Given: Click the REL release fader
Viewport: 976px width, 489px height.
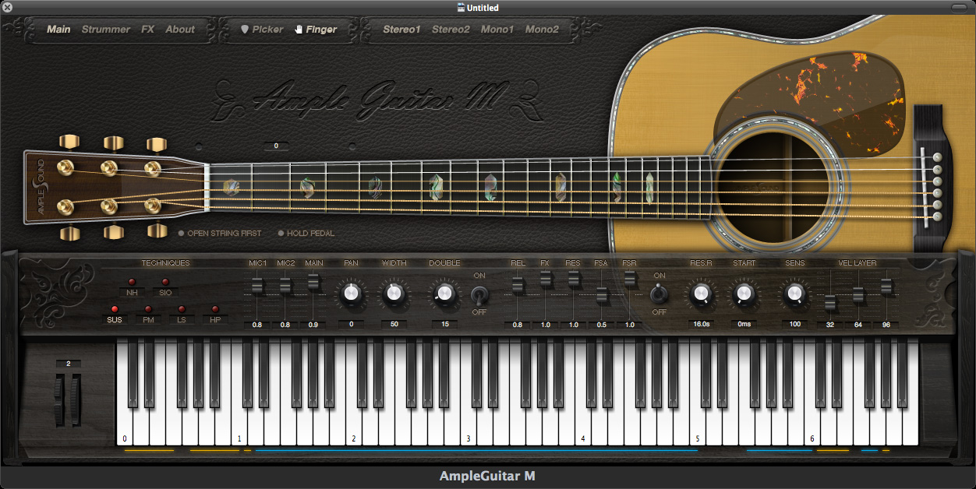Looking at the screenshot, I should point(518,287).
